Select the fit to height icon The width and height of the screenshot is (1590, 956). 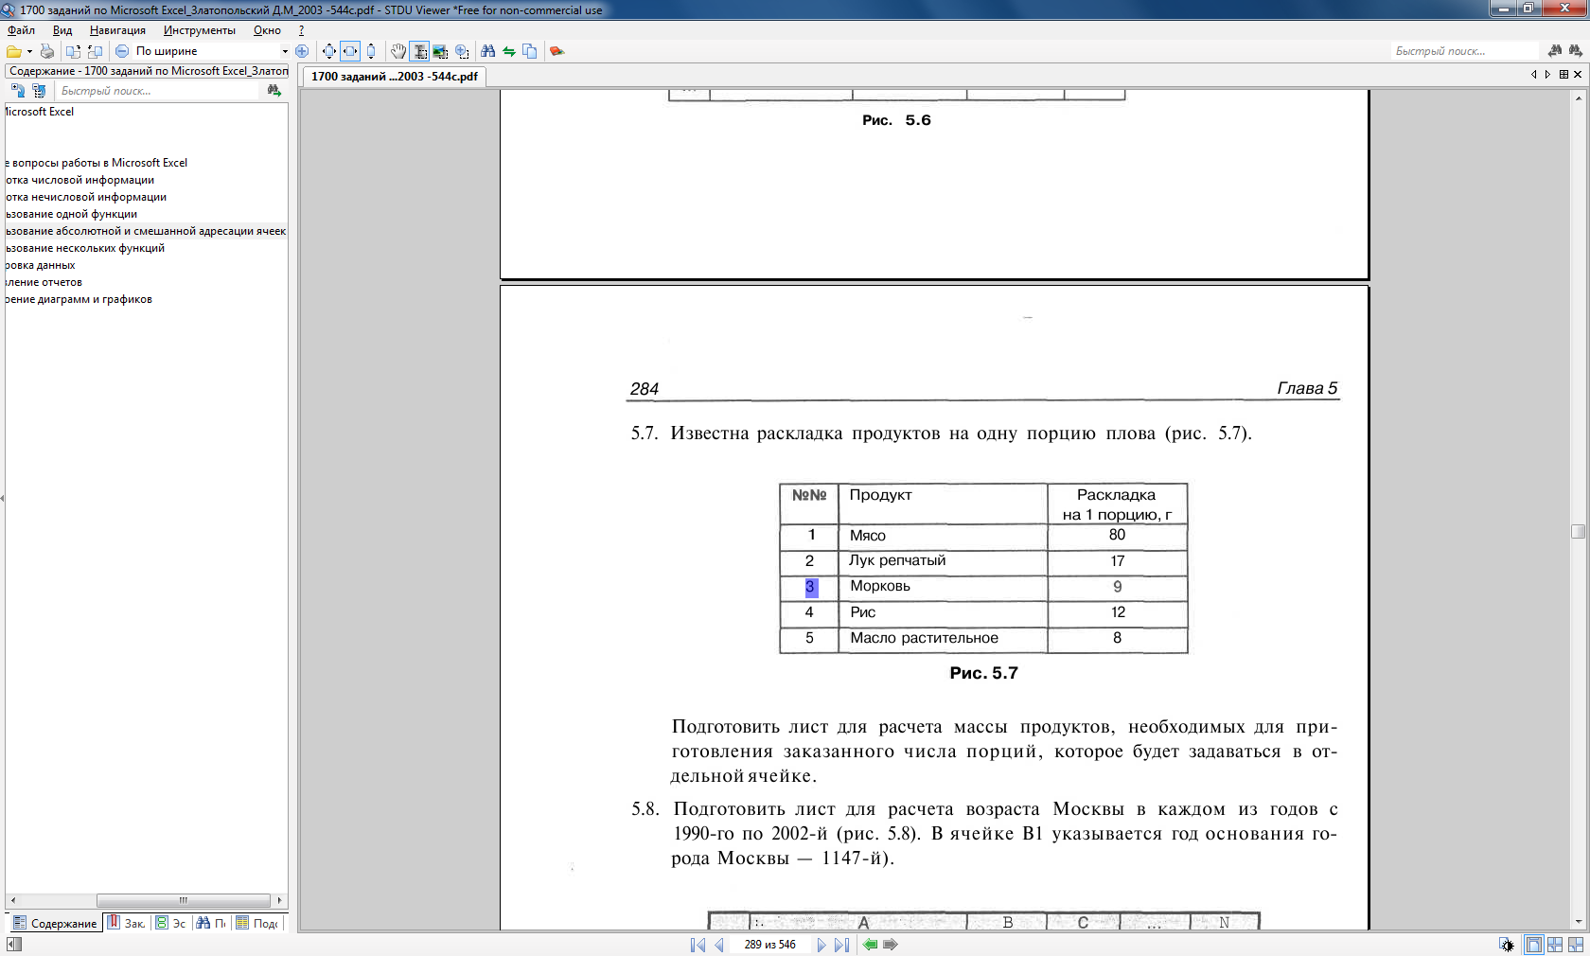[371, 51]
